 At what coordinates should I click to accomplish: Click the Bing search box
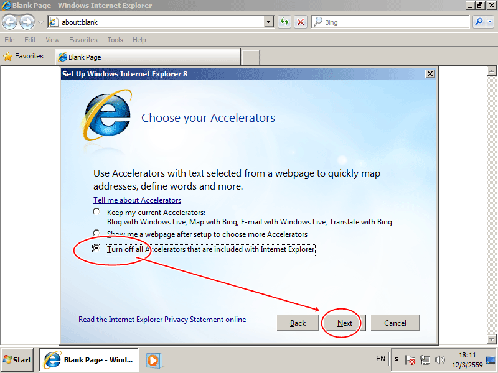pyautogui.click(x=391, y=22)
